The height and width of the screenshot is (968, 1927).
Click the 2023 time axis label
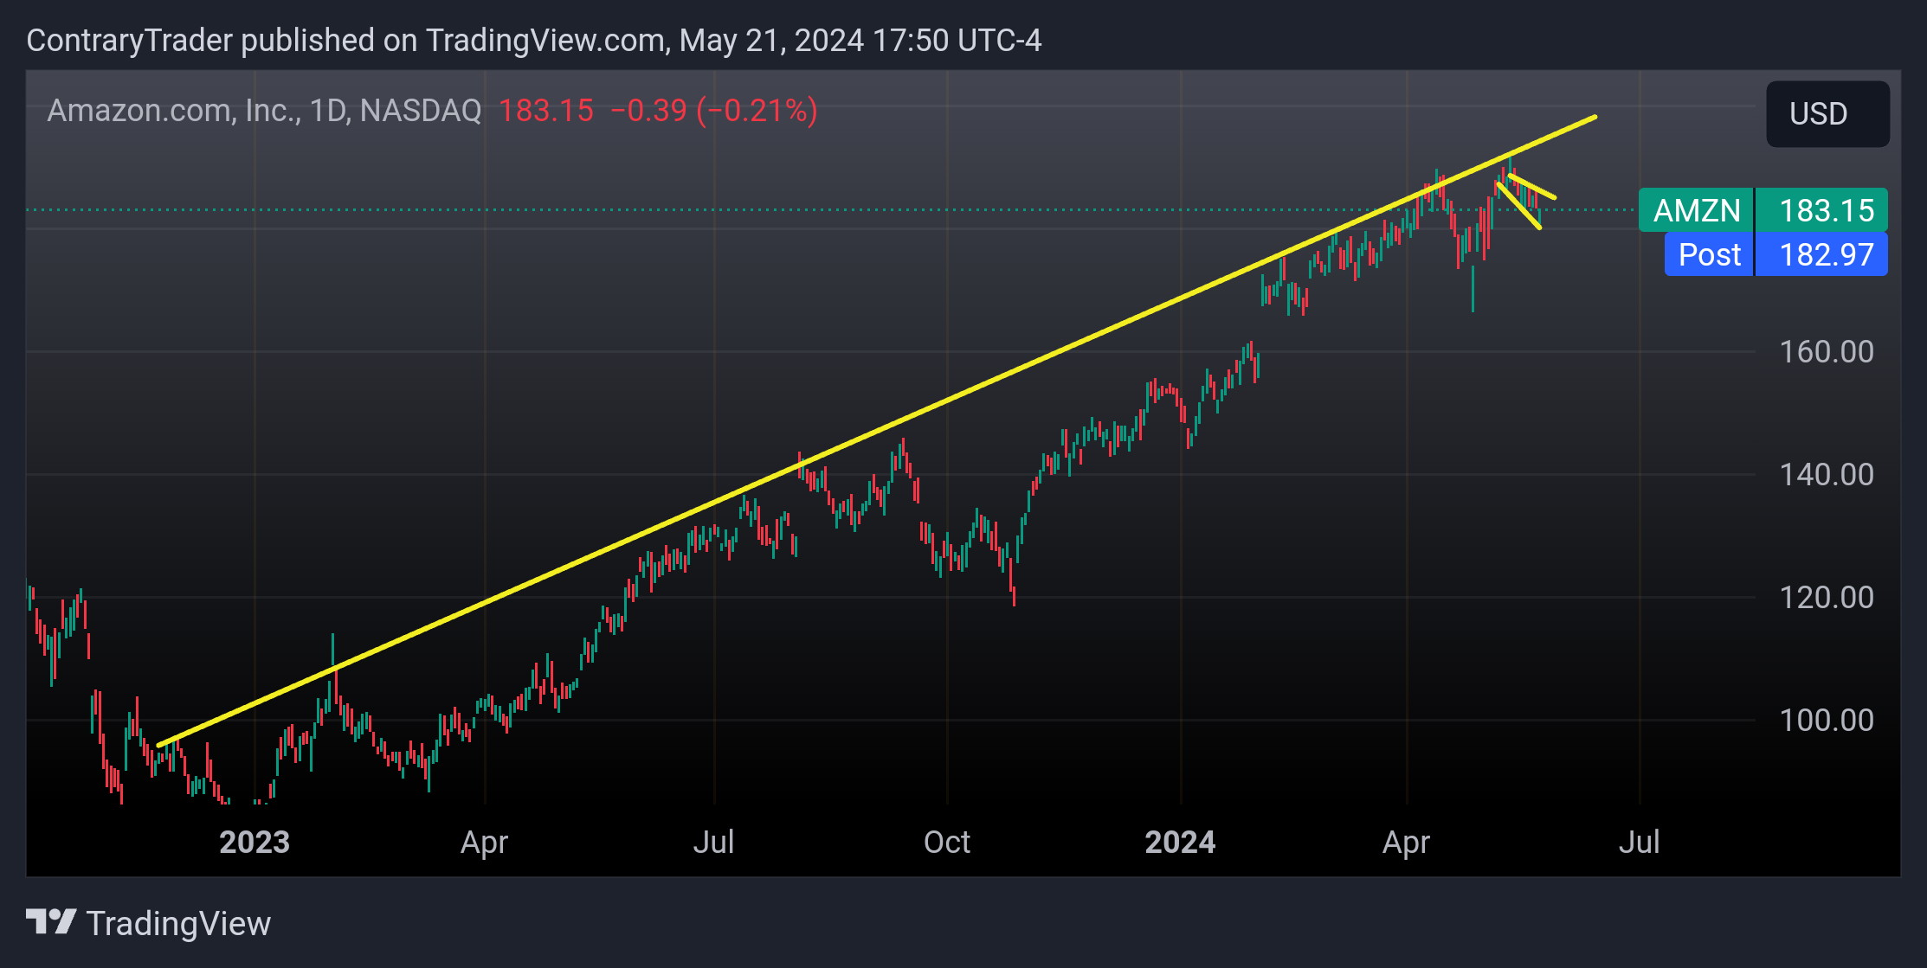(x=255, y=842)
